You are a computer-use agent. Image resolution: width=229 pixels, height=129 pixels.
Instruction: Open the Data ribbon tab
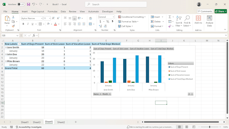click(63, 11)
